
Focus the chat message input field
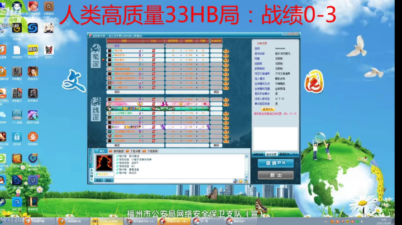173,181
